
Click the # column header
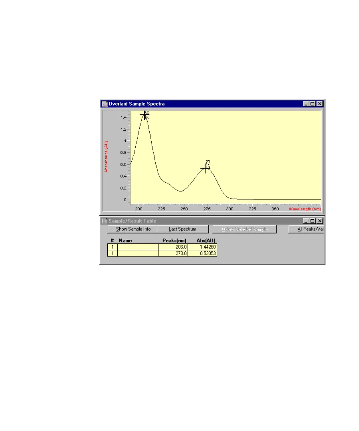[x=112, y=240]
